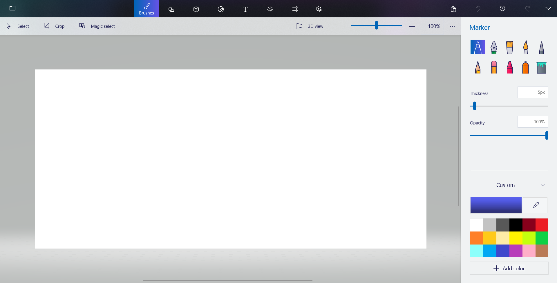Pick the bright red color swatch

(x=542, y=225)
